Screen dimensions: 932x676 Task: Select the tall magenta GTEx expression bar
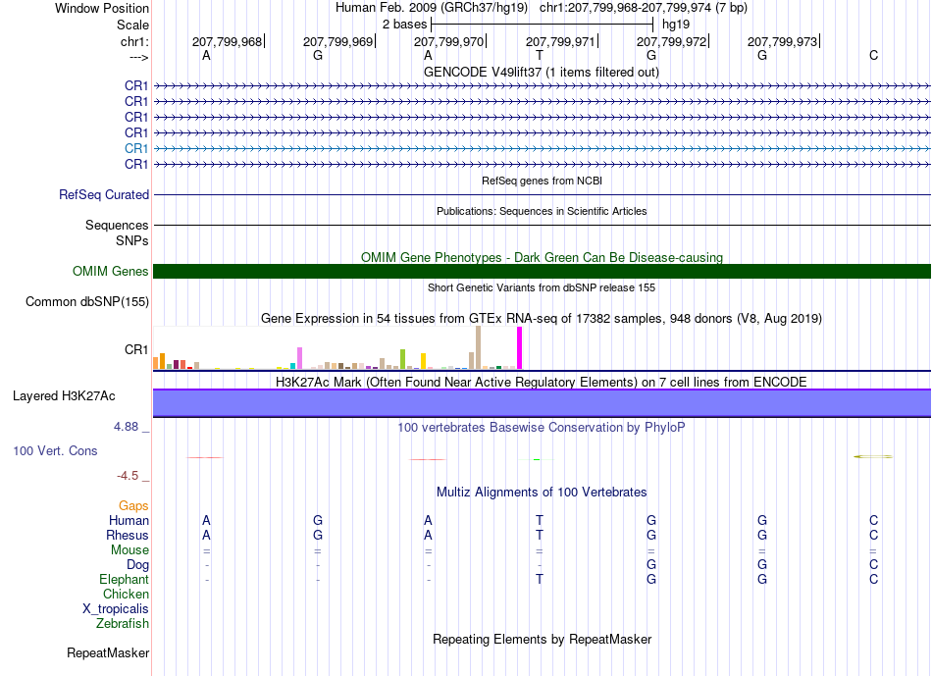coord(520,347)
